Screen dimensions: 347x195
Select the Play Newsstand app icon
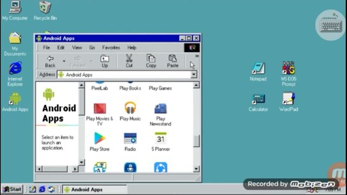pyautogui.click(x=160, y=108)
